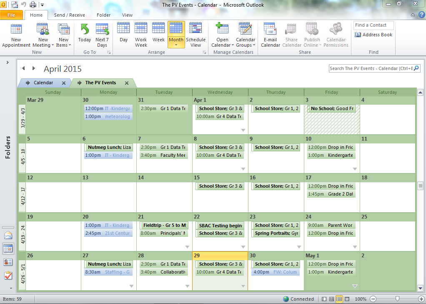The image size is (426, 304).
Task: Switch to the Send / Receive tab
Action: (69, 15)
